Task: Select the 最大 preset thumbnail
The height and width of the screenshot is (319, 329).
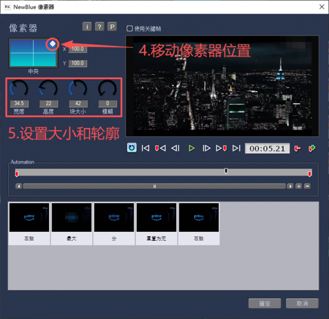Action: [72, 224]
